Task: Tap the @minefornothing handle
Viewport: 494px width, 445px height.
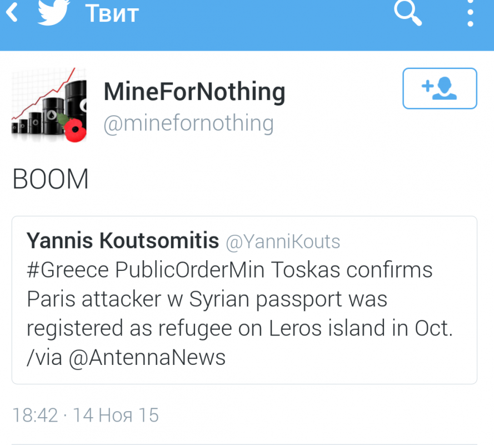Action: [x=188, y=123]
